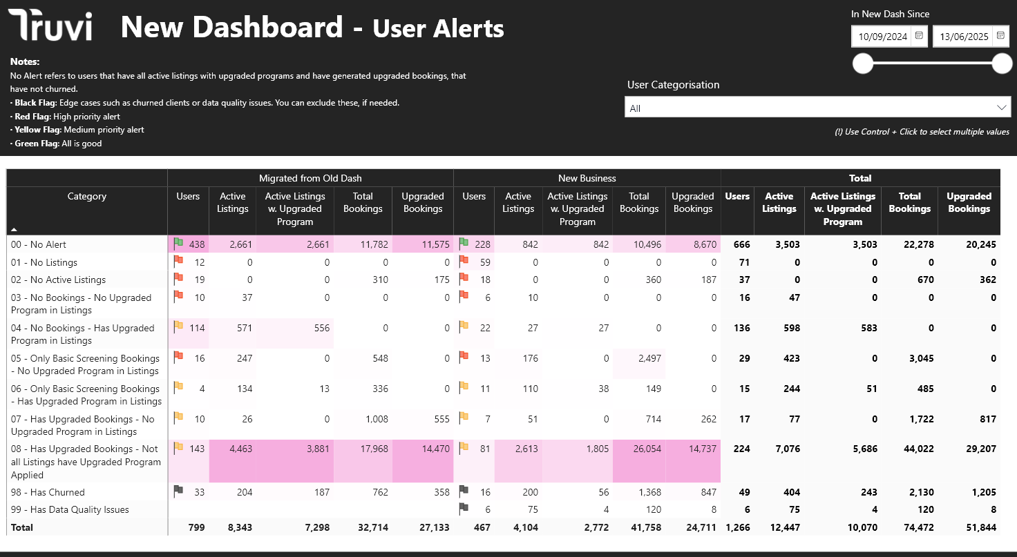The image size is (1017, 557).
Task: Select the 98 - Has Churned row label
Action: tap(48, 492)
